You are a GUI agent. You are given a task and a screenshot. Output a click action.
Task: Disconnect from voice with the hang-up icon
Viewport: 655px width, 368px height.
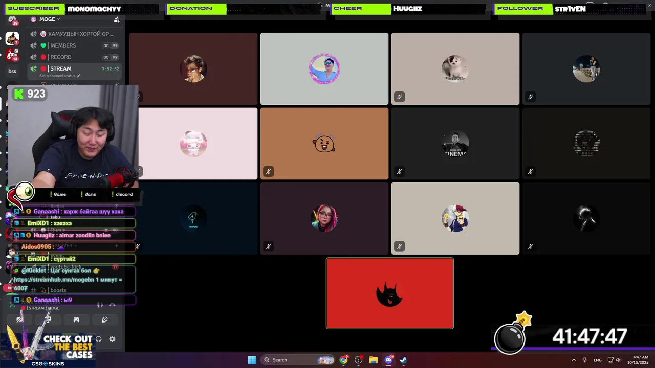click(x=113, y=305)
